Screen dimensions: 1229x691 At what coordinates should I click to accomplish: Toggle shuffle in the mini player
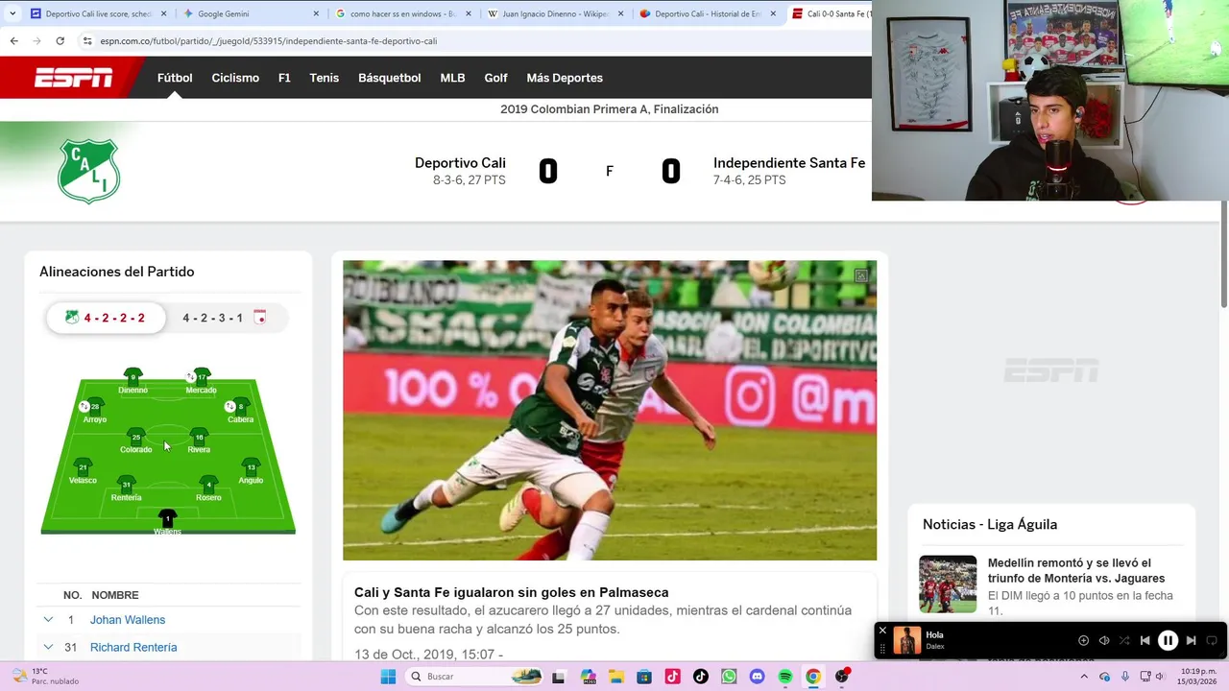coord(1124,640)
